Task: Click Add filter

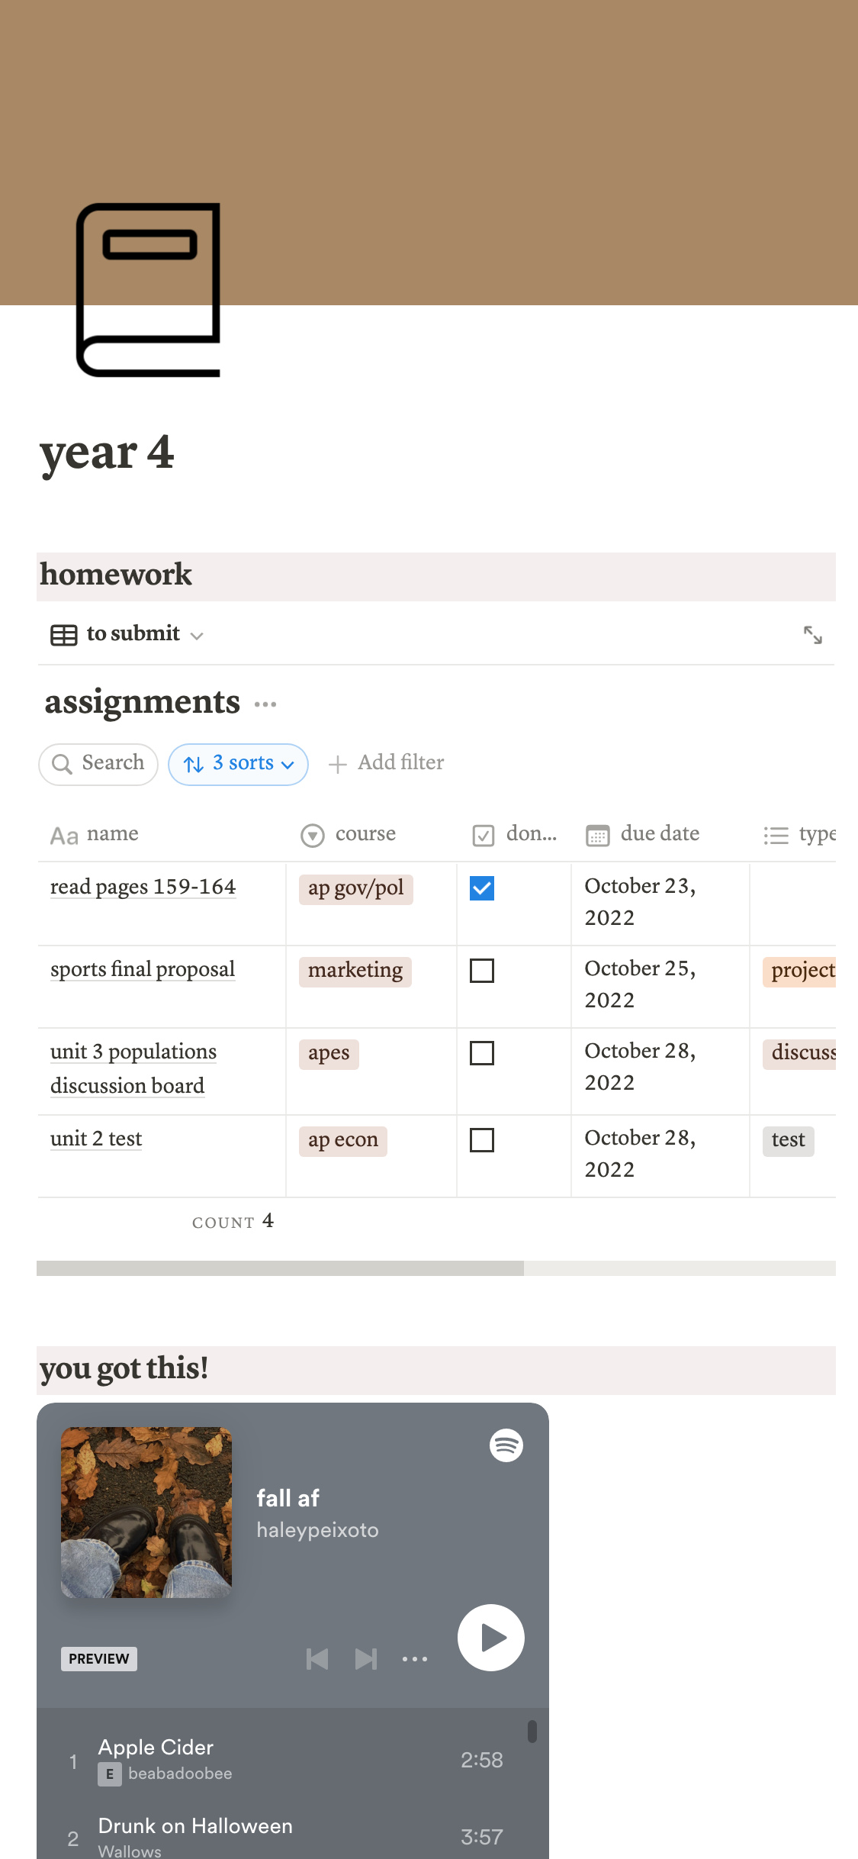Action: pyautogui.click(x=387, y=763)
